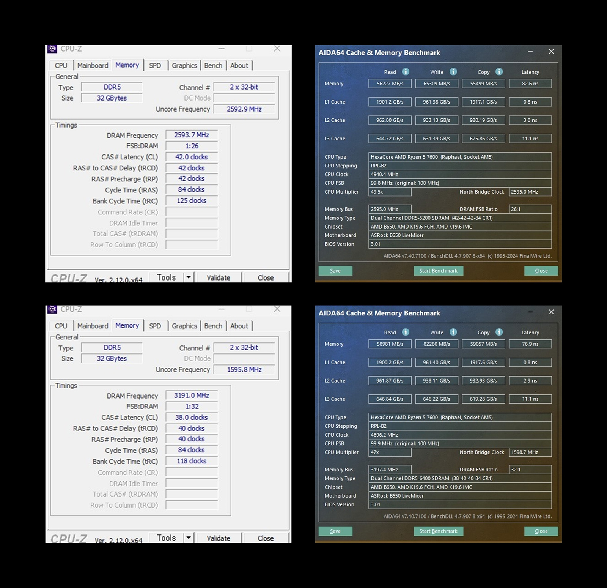Viewport: 607px width, 588px height.
Task: Click Copy info icon in top AIDA64
Action: [499, 72]
